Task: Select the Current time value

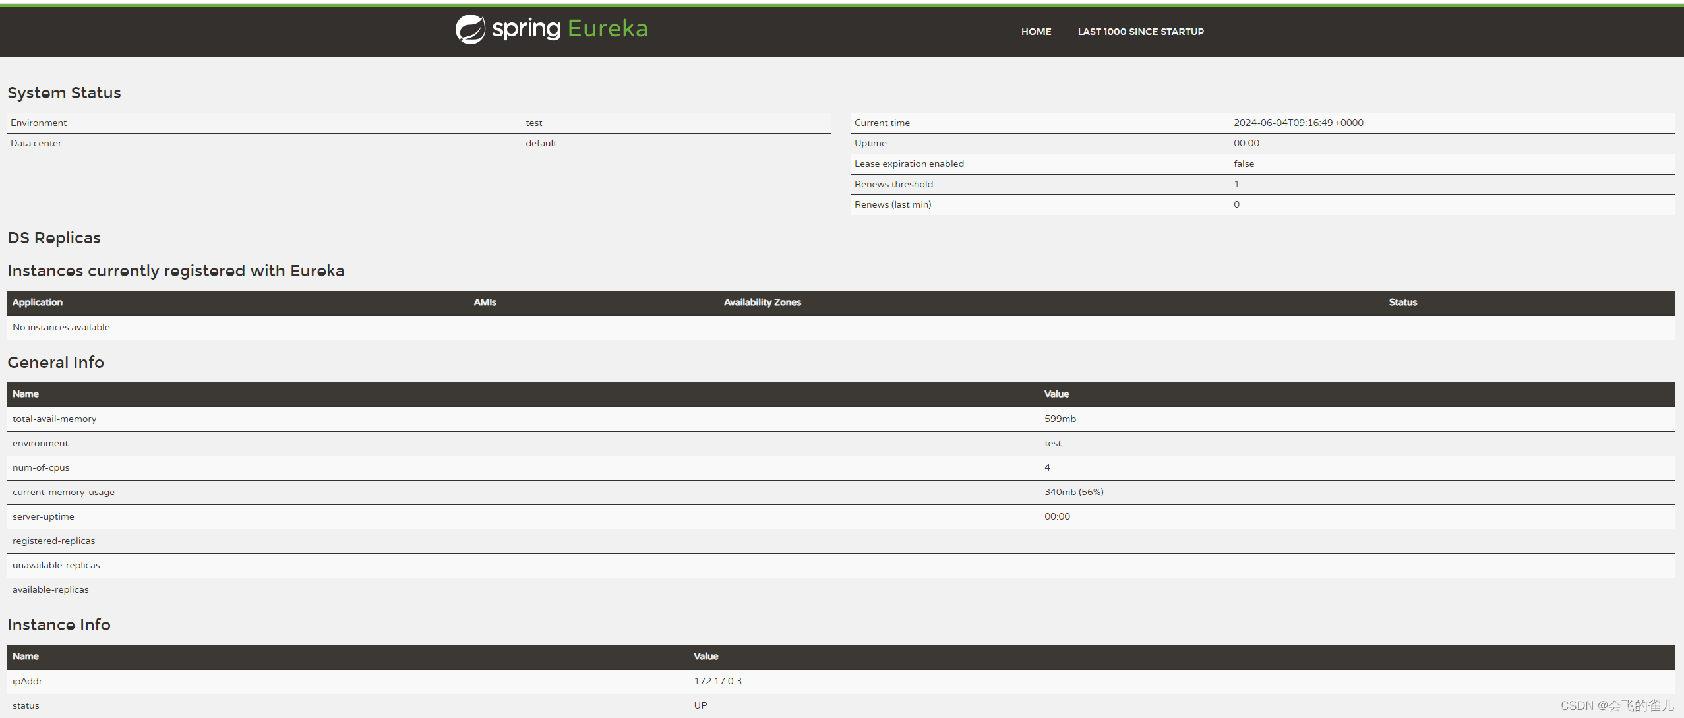Action: (x=1298, y=123)
